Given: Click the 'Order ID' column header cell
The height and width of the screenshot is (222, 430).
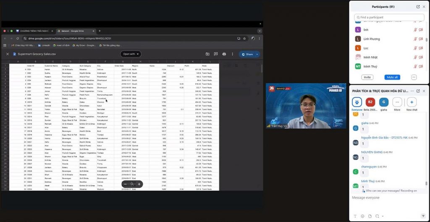Looking at the screenshot, I should click(35, 66).
